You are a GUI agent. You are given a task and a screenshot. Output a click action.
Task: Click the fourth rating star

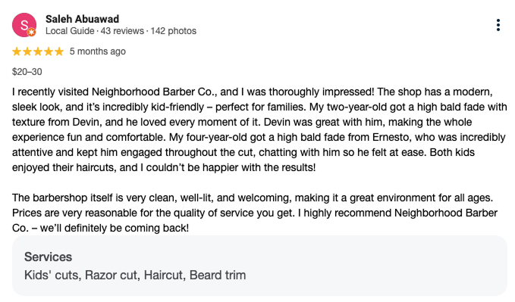click(x=49, y=51)
